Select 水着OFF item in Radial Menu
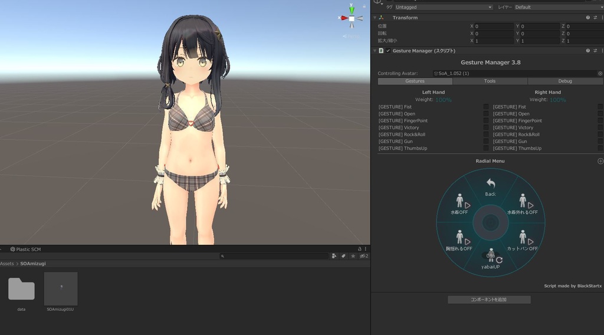 pos(459,204)
